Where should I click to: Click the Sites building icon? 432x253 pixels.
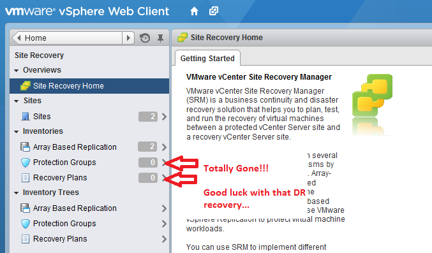26,117
